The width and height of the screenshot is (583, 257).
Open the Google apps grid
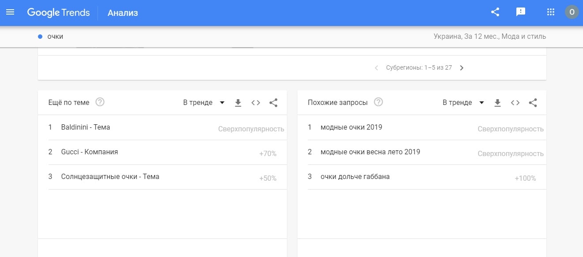pos(550,12)
